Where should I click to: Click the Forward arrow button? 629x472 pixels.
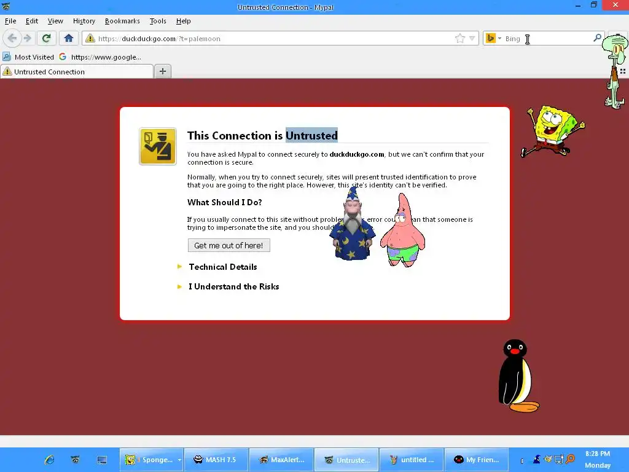coord(27,38)
